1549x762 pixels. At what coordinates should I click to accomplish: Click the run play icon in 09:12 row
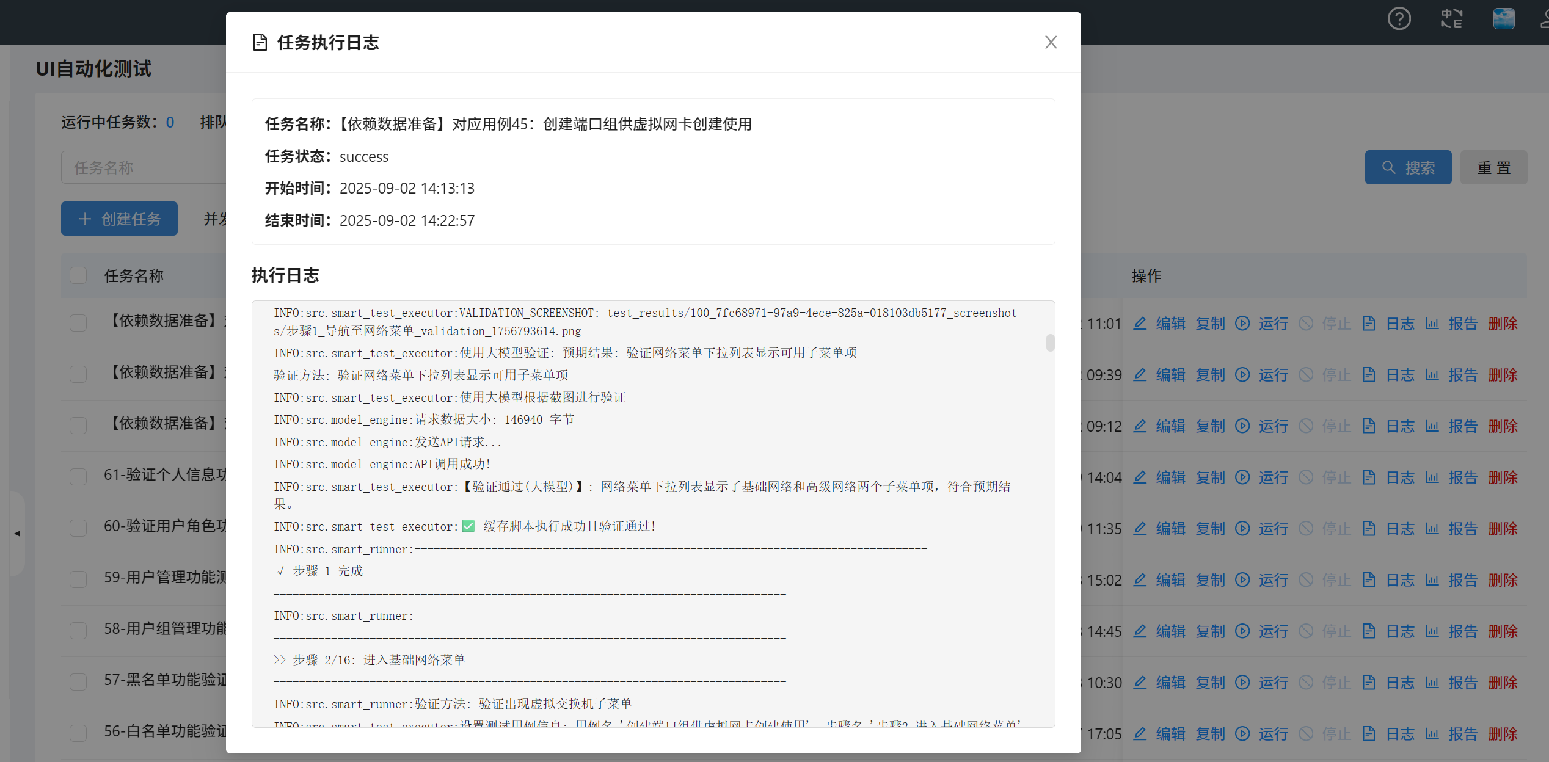(x=1242, y=426)
